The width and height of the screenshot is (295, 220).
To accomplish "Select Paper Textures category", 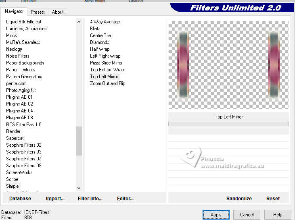I will pos(21,70).
